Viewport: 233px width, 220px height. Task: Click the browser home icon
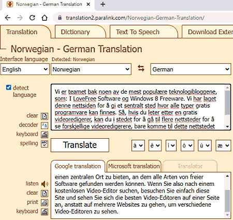pyautogui.click(x=45, y=18)
